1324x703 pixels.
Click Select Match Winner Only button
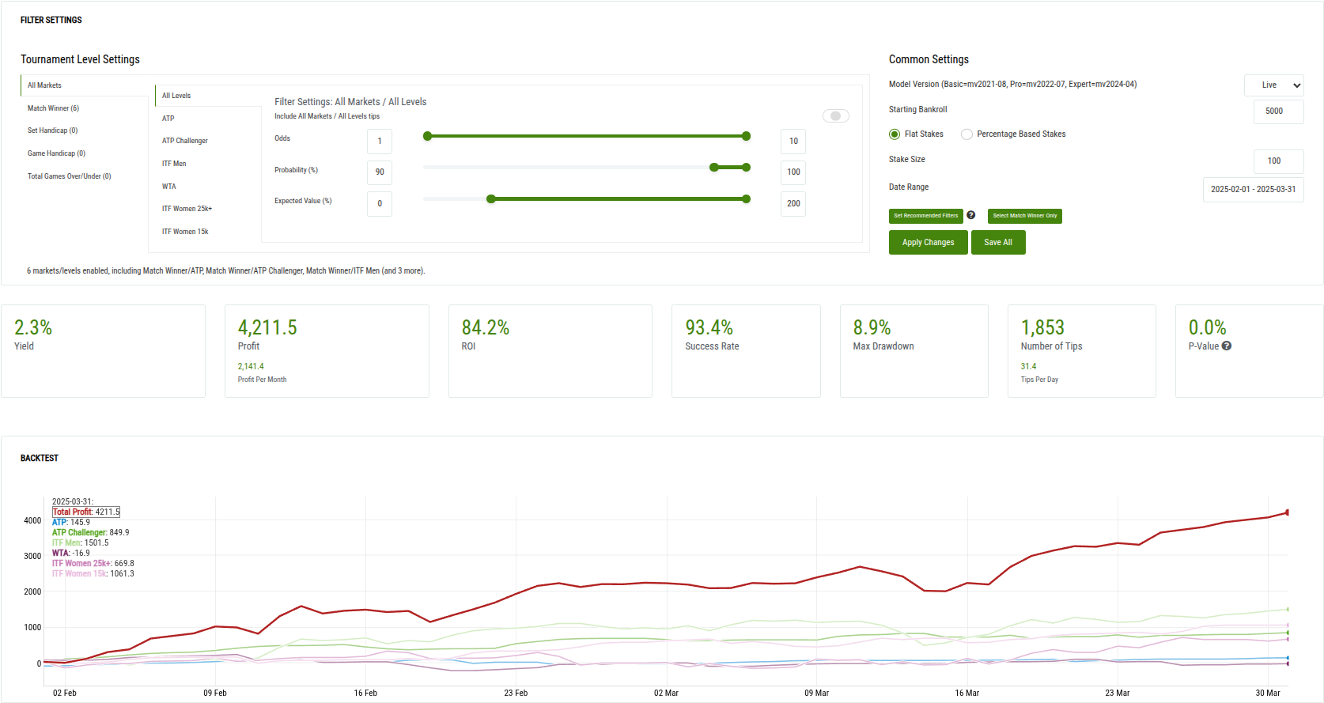(1024, 216)
